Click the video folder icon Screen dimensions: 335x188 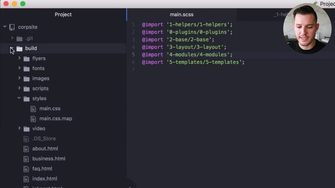pyautogui.click(x=27, y=129)
